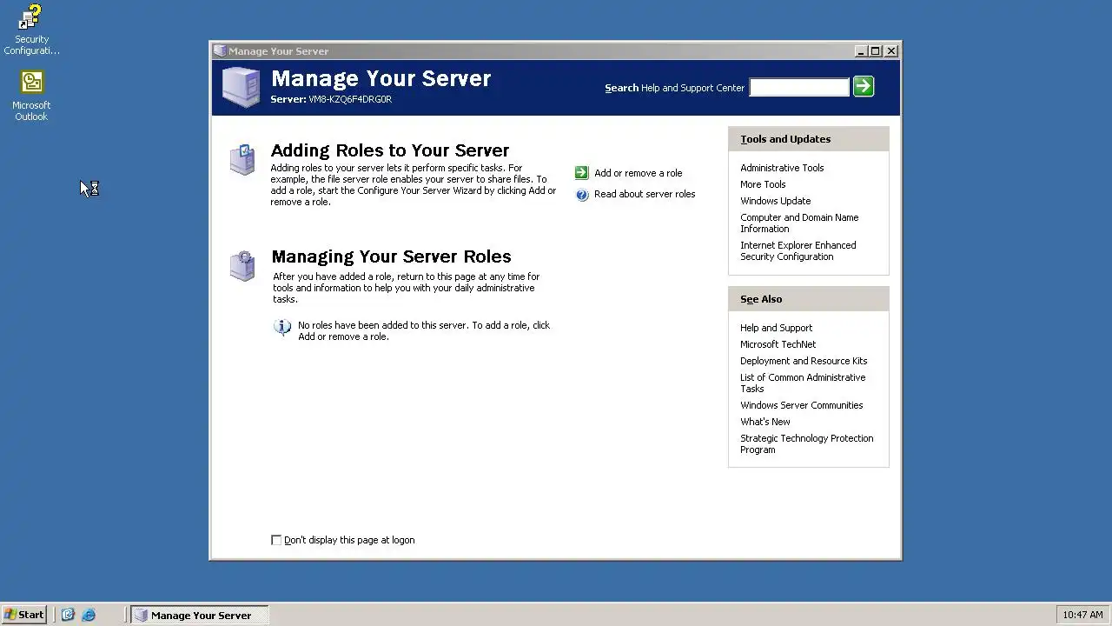Open Strategic Technology Protection Program link
1112x626 pixels.
(806, 444)
